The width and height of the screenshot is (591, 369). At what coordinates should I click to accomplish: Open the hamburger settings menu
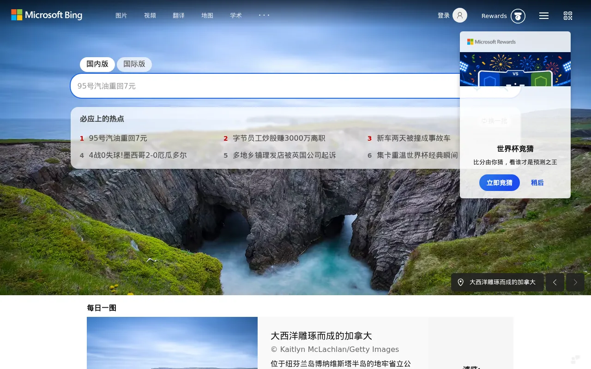coord(544,16)
